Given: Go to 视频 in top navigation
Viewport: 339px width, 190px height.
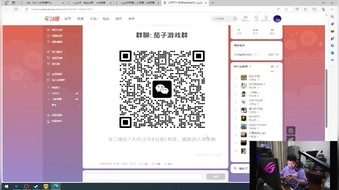Looking at the screenshot, I should pyautogui.click(x=106, y=19).
